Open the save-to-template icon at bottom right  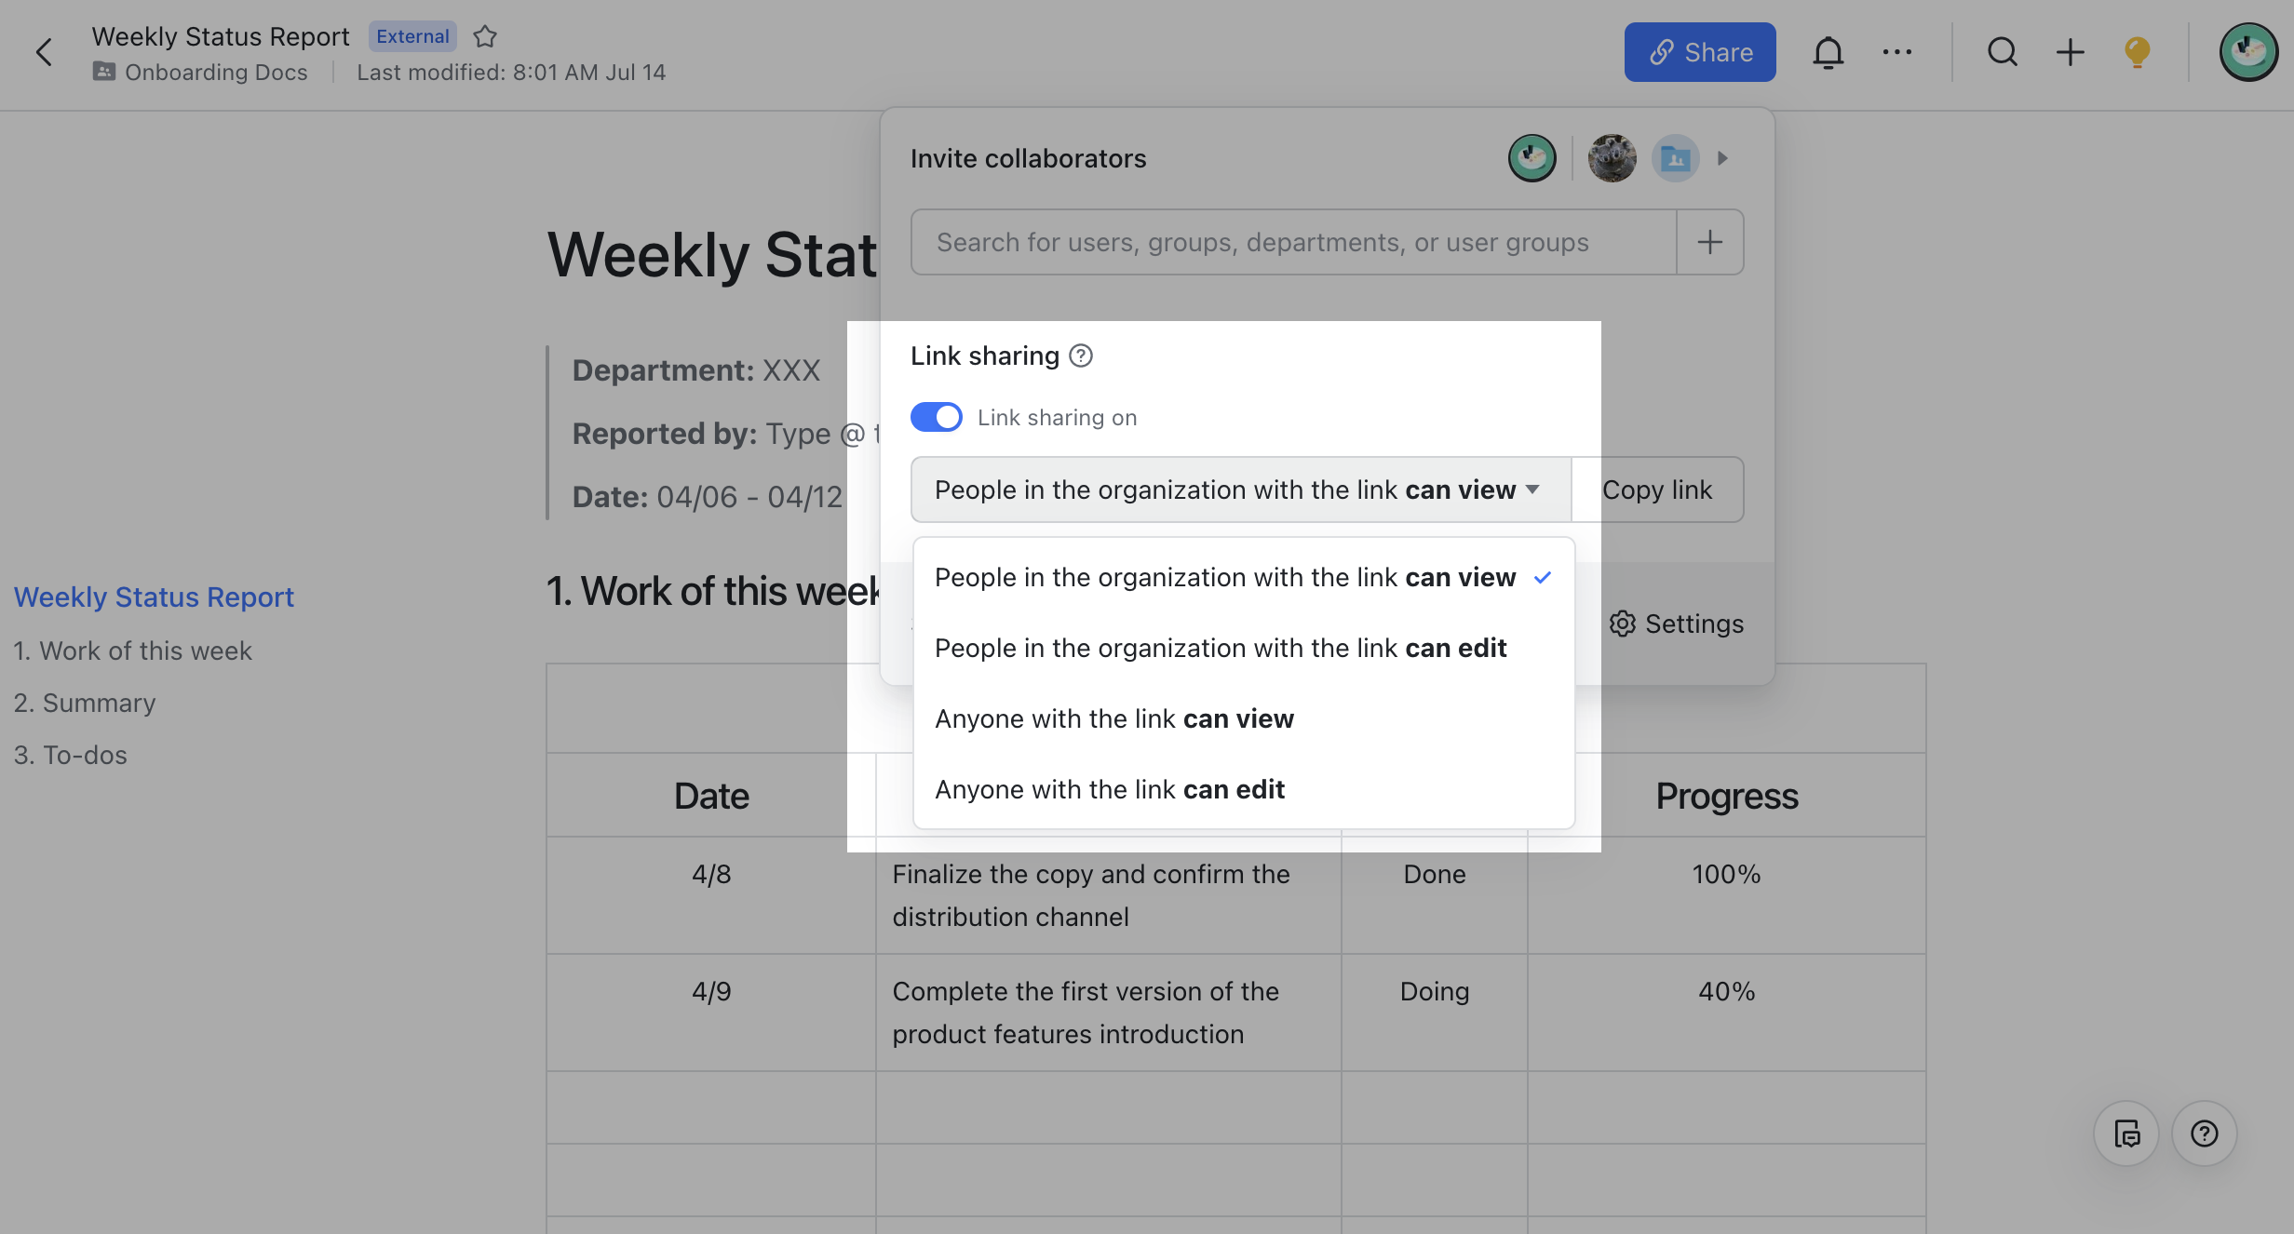(x=2126, y=1133)
